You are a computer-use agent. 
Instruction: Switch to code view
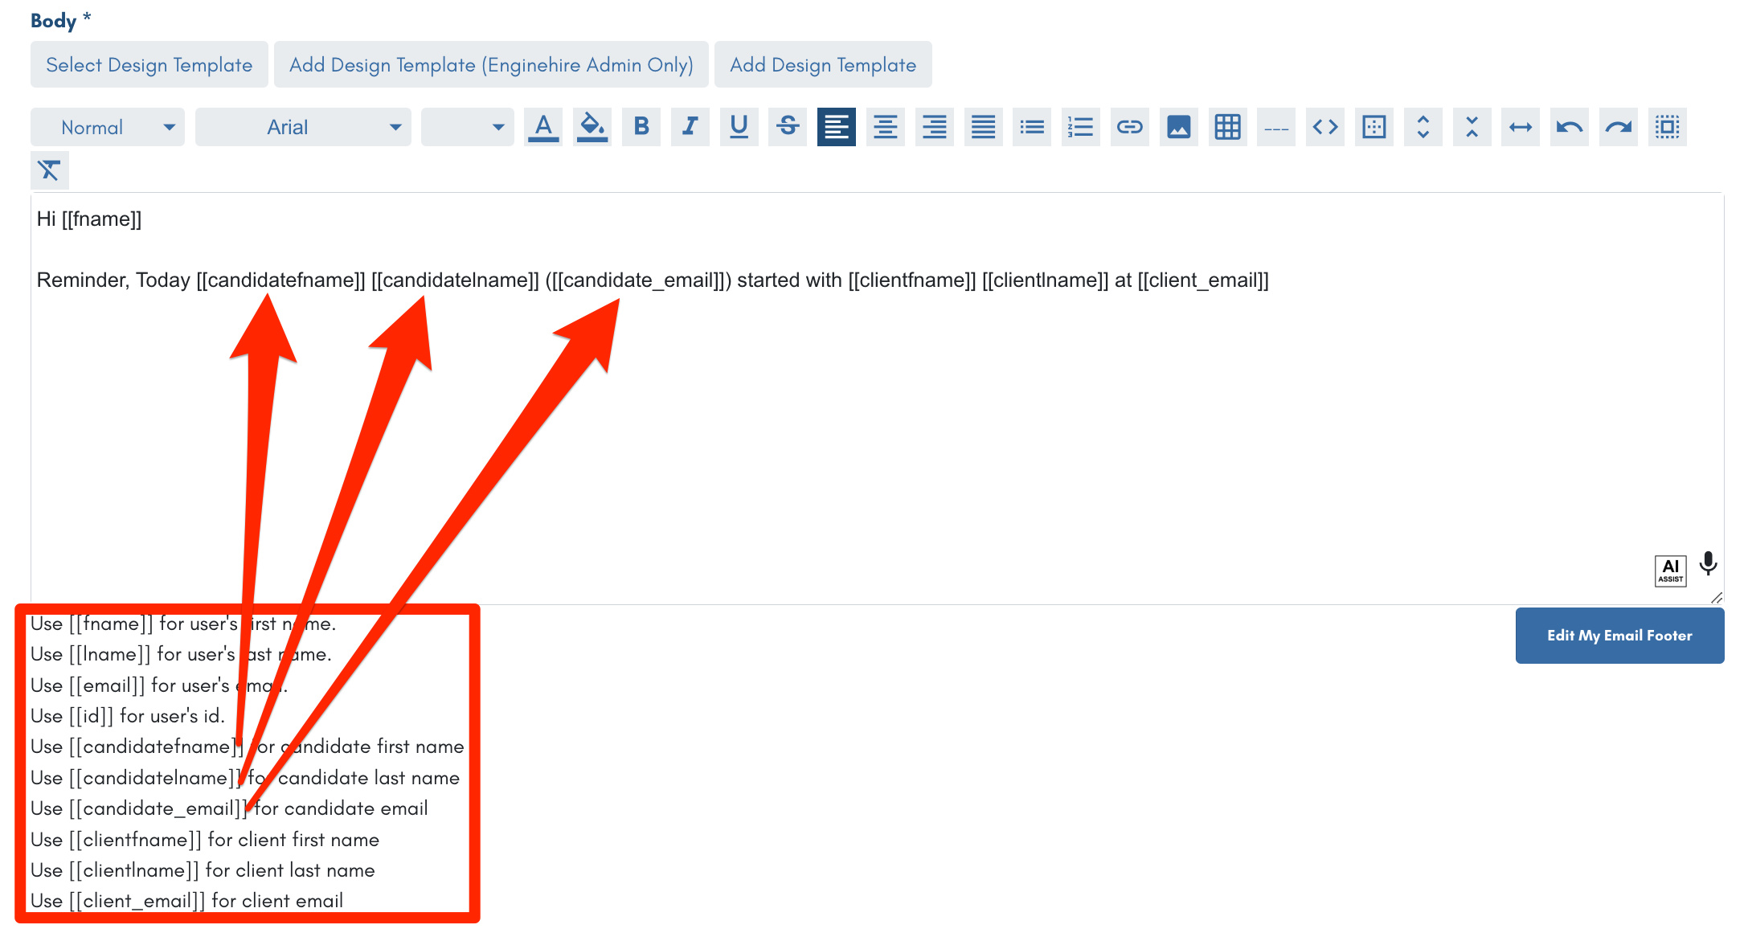[1324, 126]
